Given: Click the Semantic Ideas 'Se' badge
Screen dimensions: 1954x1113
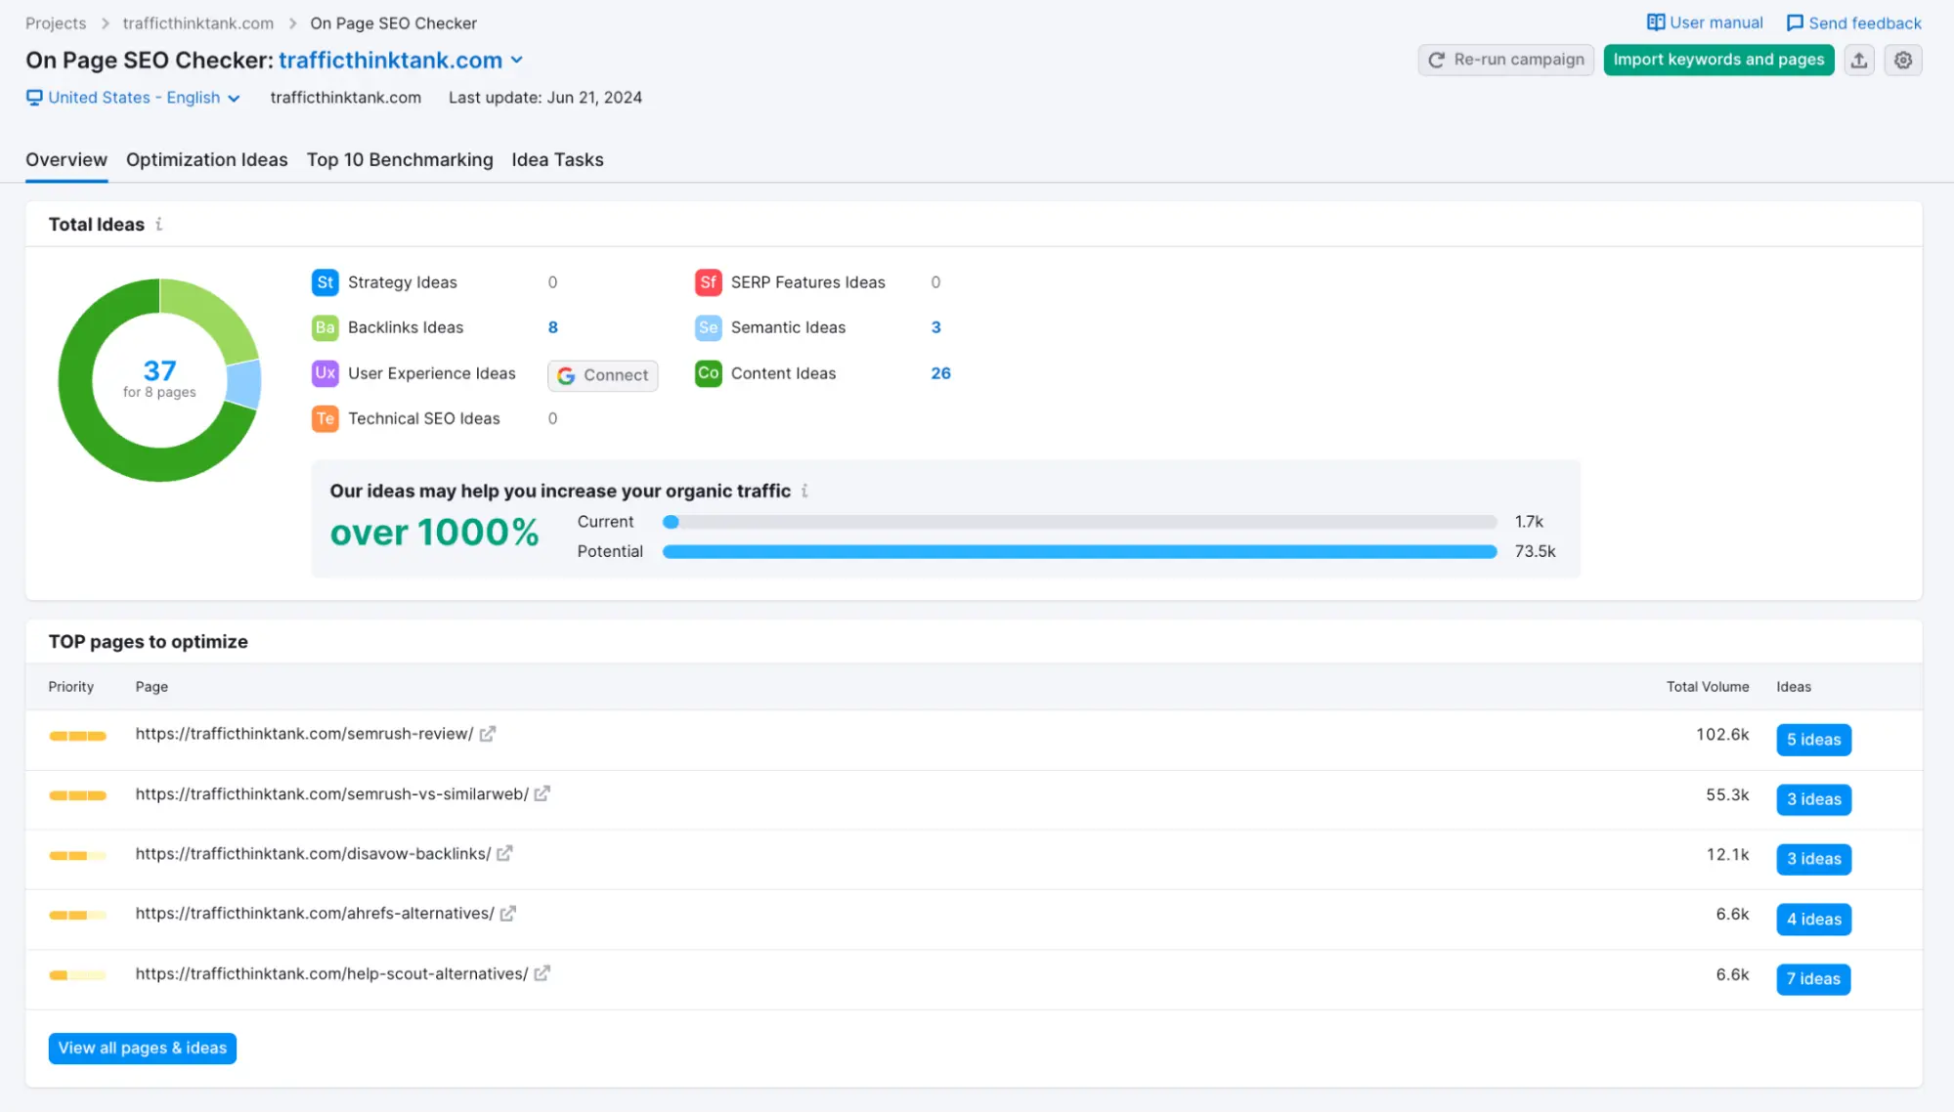Looking at the screenshot, I should pos(707,327).
